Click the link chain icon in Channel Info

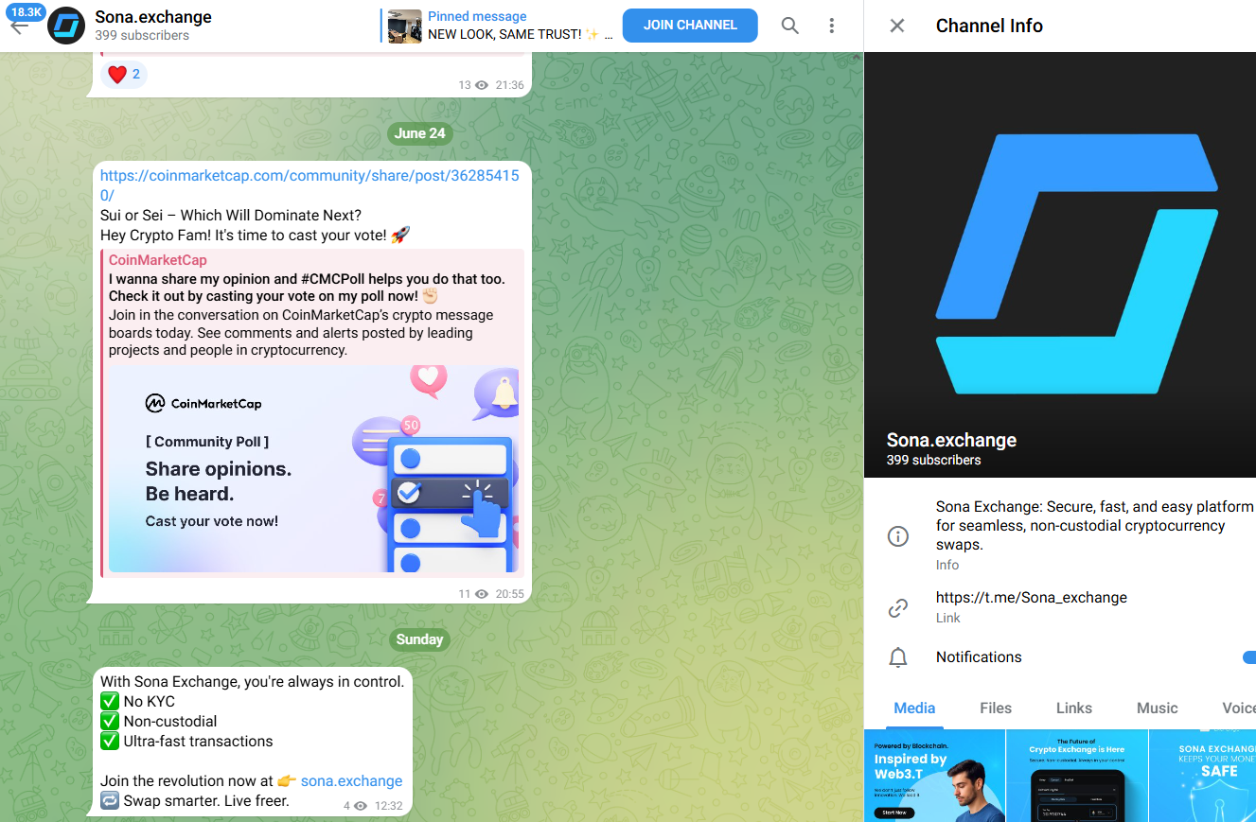(x=897, y=608)
